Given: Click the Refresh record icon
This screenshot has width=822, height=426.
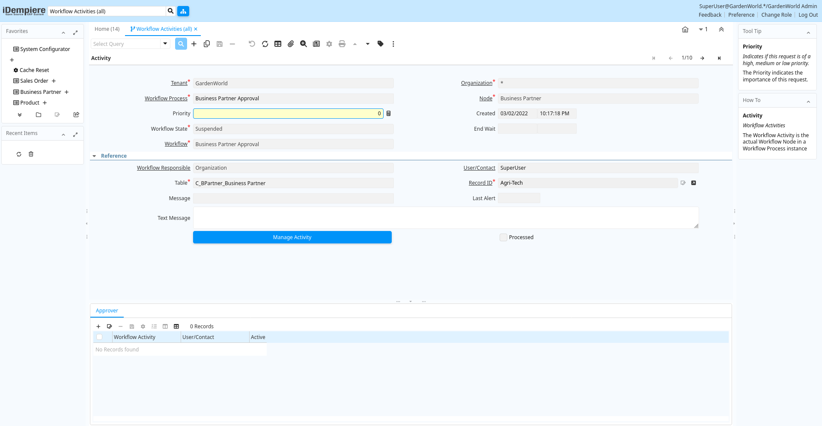Looking at the screenshot, I should [265, 44].
